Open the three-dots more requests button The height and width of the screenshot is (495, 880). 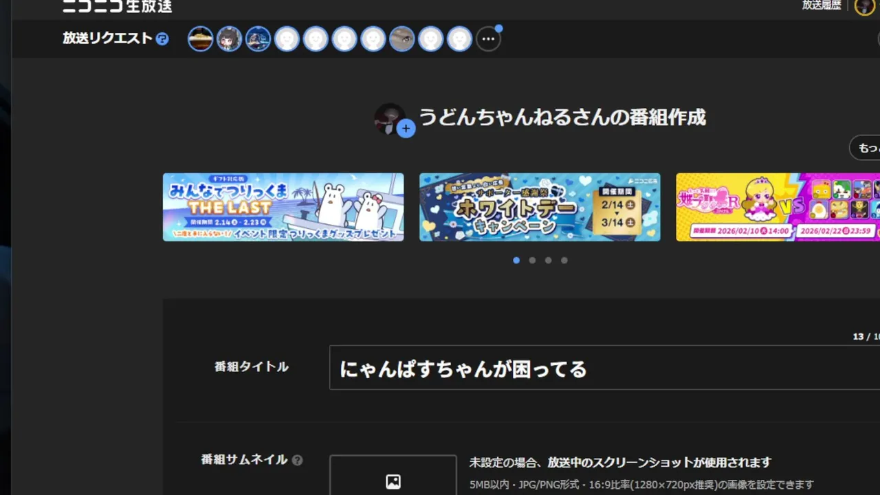[489, 39]
